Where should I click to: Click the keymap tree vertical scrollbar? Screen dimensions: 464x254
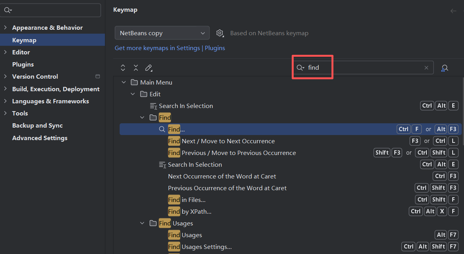click(462, 111)
